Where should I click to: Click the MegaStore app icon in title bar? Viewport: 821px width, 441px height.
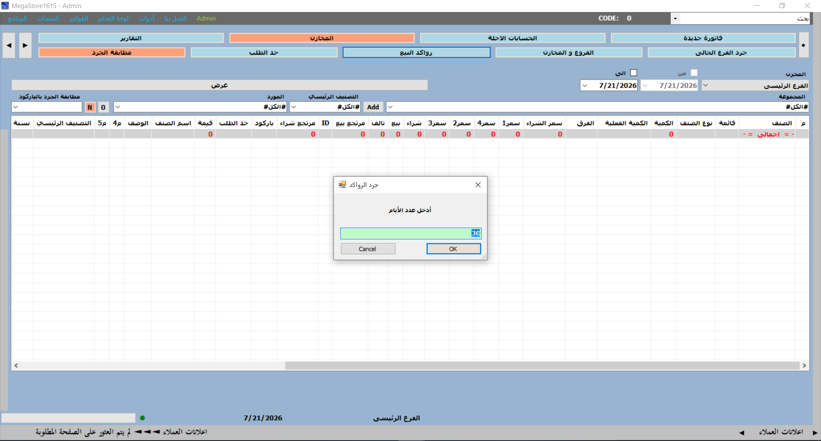[x=5, y=6]
